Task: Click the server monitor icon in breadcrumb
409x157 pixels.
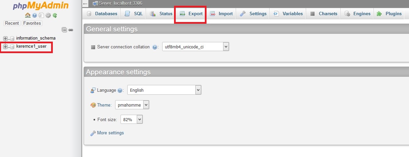Action: click(95, 3)
